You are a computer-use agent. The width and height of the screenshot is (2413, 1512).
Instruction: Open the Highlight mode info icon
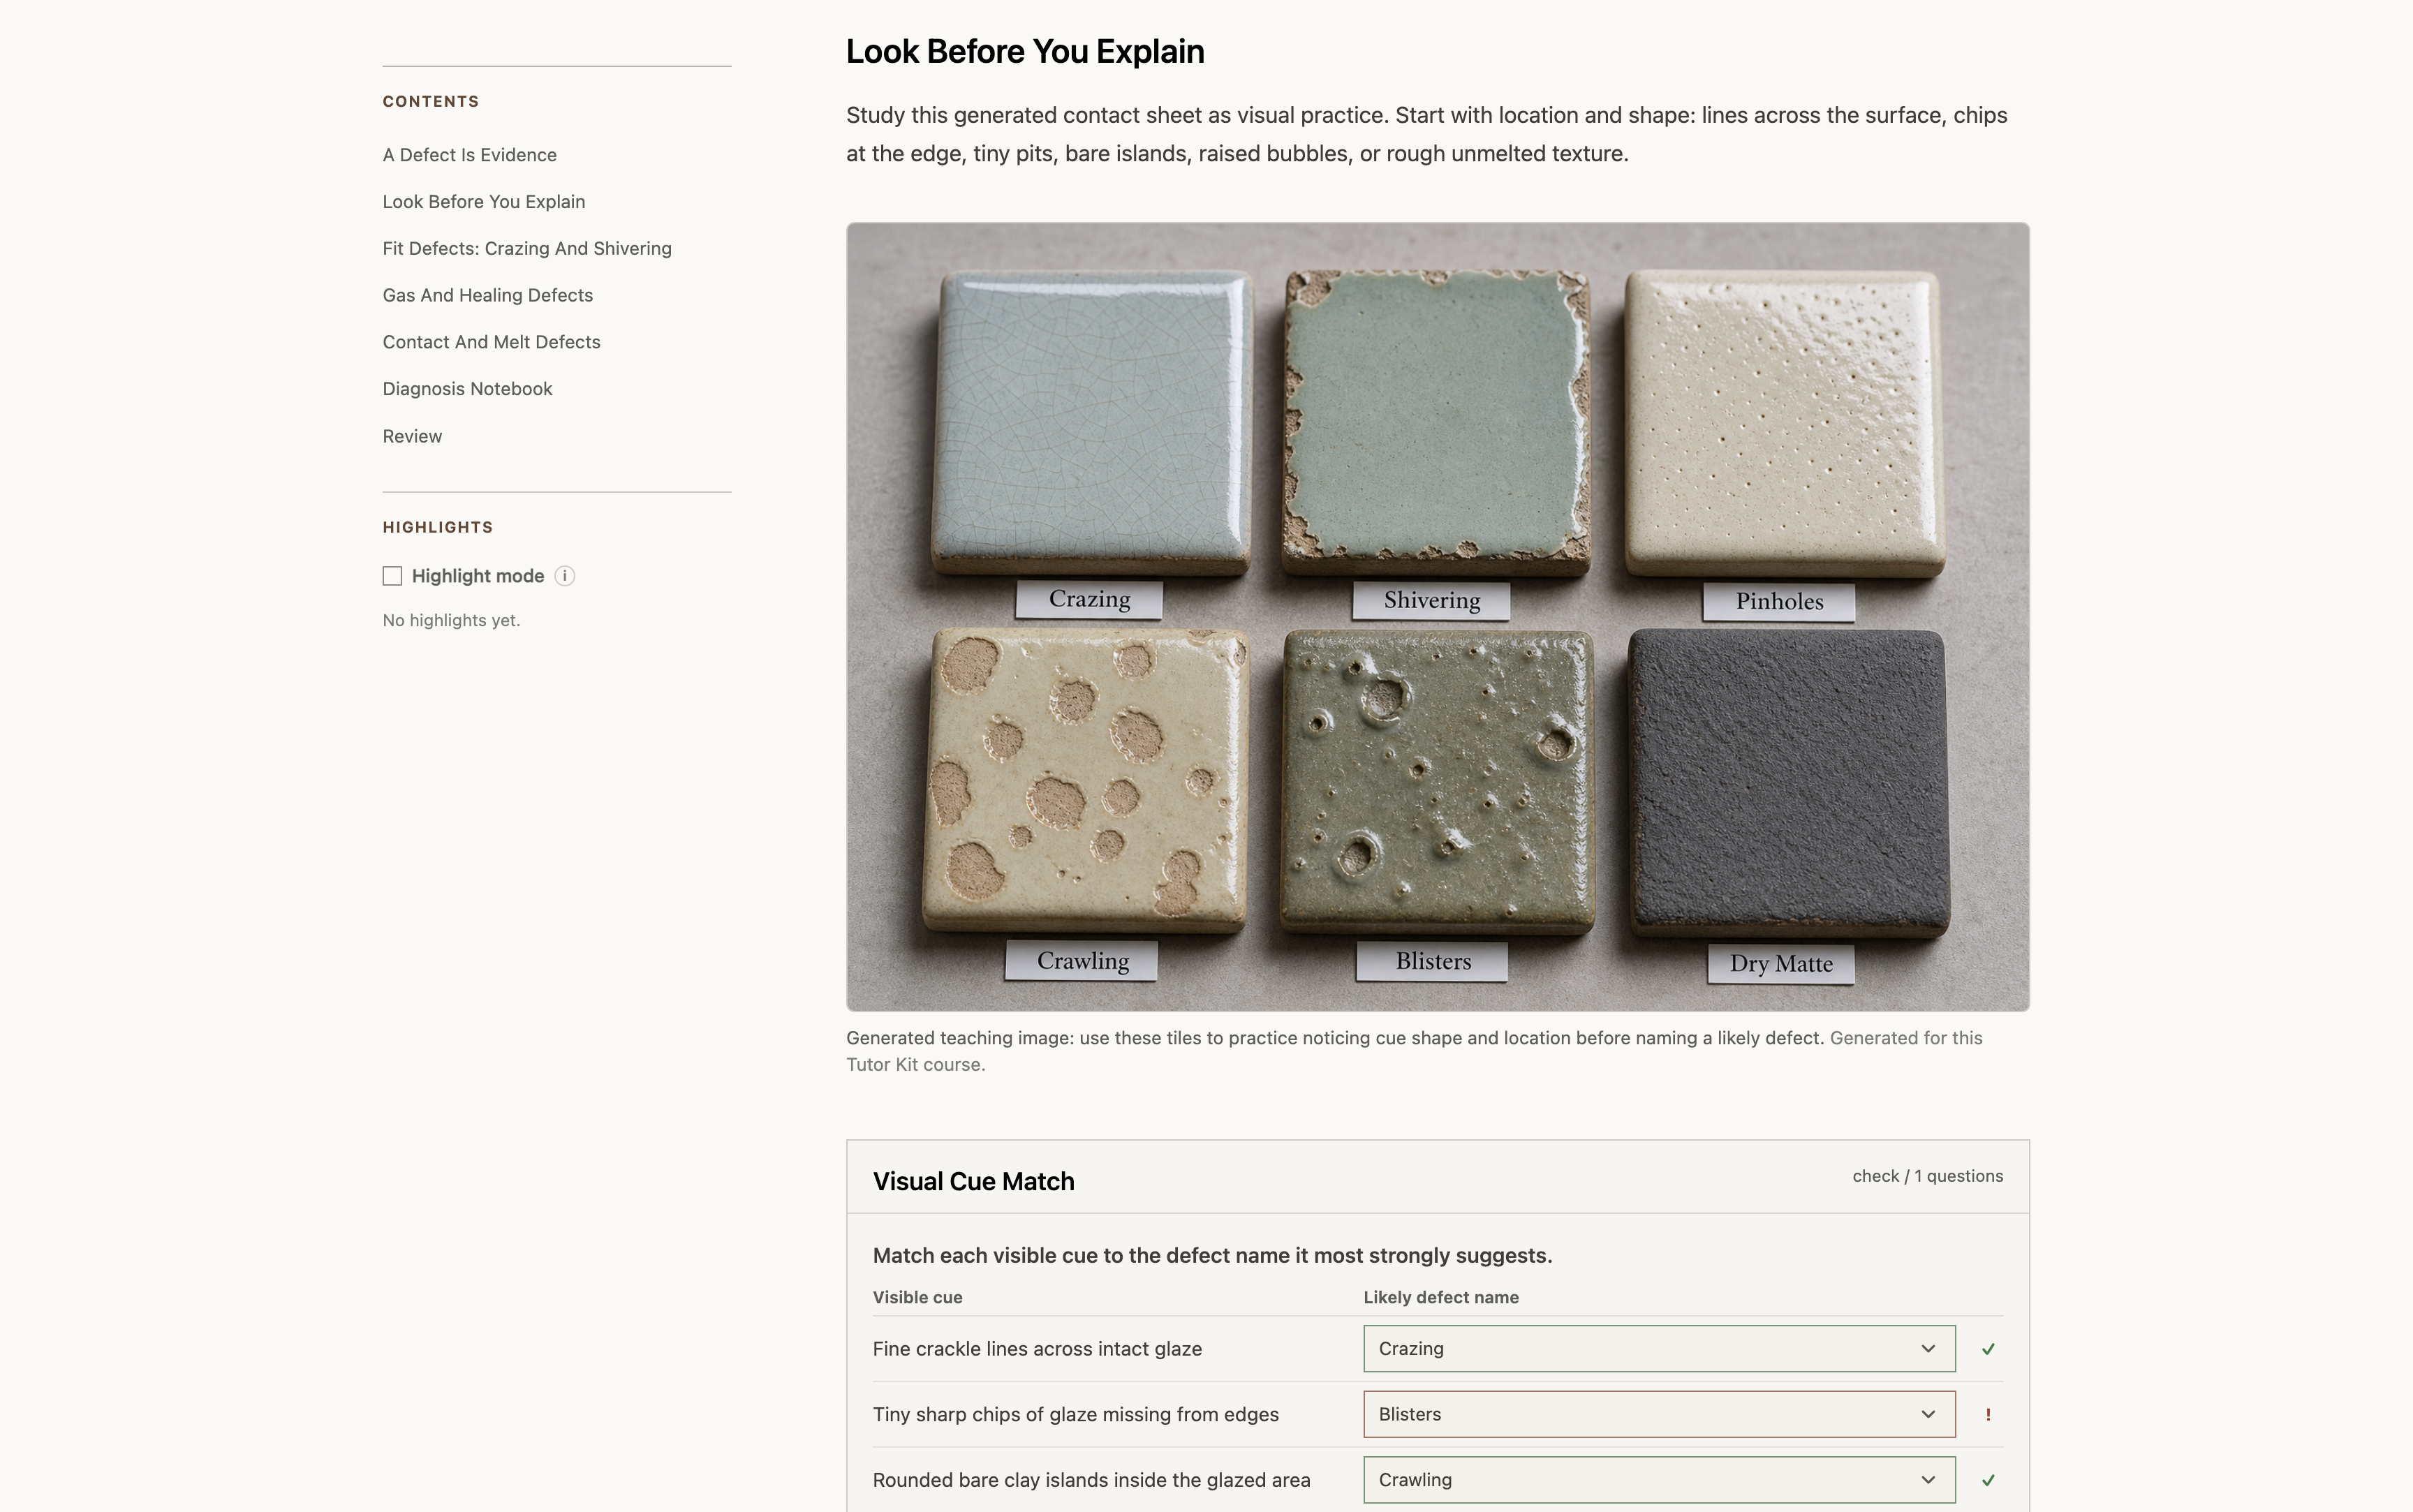coord(564,576)
